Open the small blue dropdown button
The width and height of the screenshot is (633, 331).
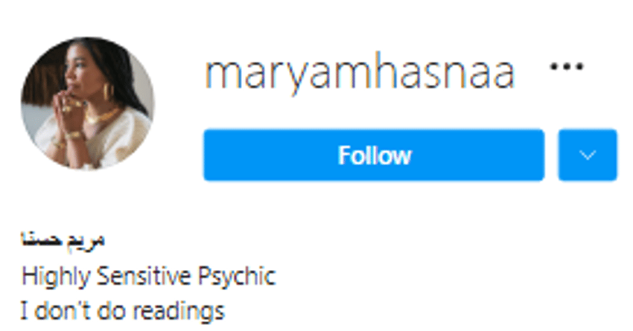click(x=588, y=155)
